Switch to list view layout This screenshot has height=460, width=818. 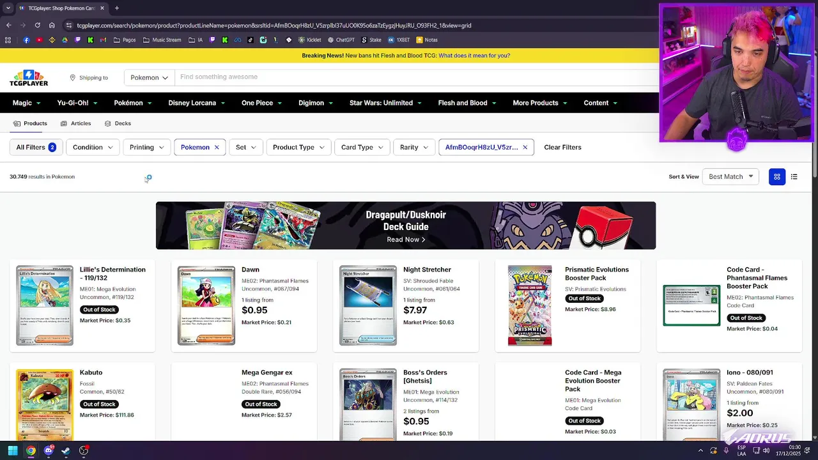tap(794, 177)
